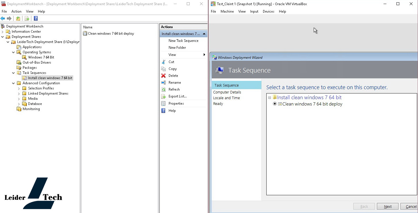Collapse the LeiderTech Deployment Share node
The width and height of the screenshot is (418, 213).
click(8, 42)
